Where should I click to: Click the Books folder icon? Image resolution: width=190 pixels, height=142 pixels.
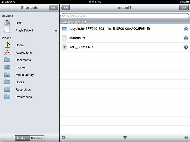pos(7,82)
